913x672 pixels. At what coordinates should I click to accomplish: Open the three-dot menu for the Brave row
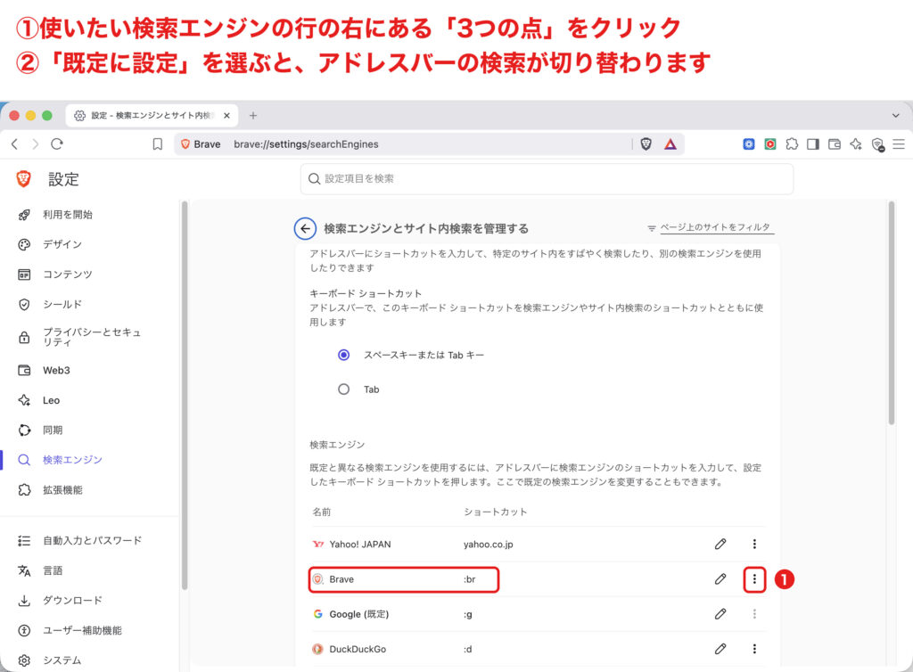coord(754,579)
